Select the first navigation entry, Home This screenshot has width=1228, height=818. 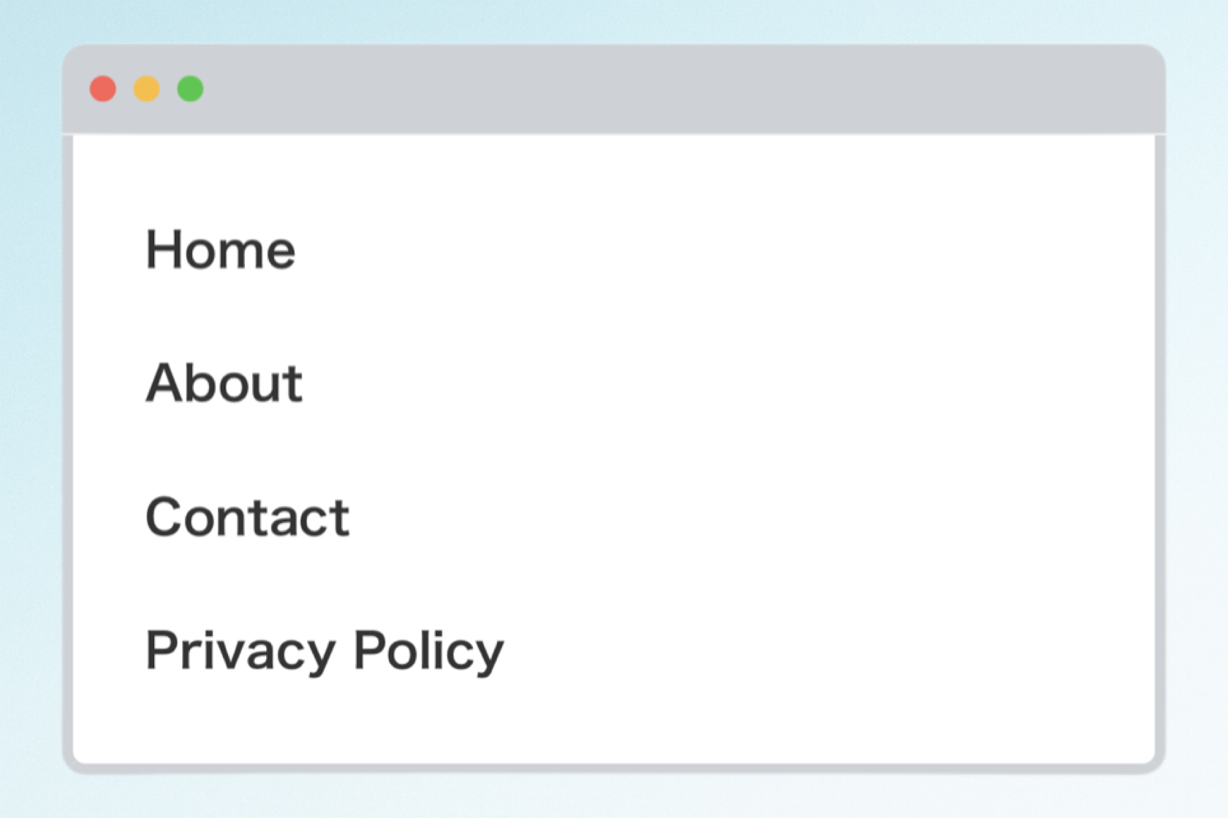[x=220, y=250]
